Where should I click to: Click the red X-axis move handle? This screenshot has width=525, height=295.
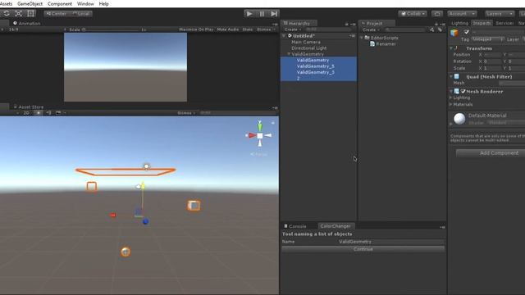pyautogui.click(x=113, y=215)
